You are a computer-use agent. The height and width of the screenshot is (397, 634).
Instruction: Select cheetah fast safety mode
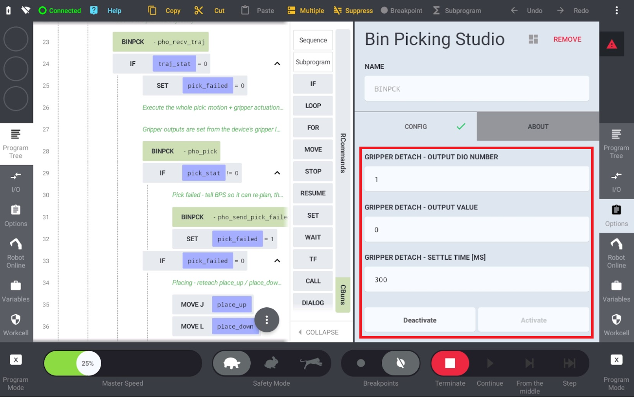[x=311, y=363]
